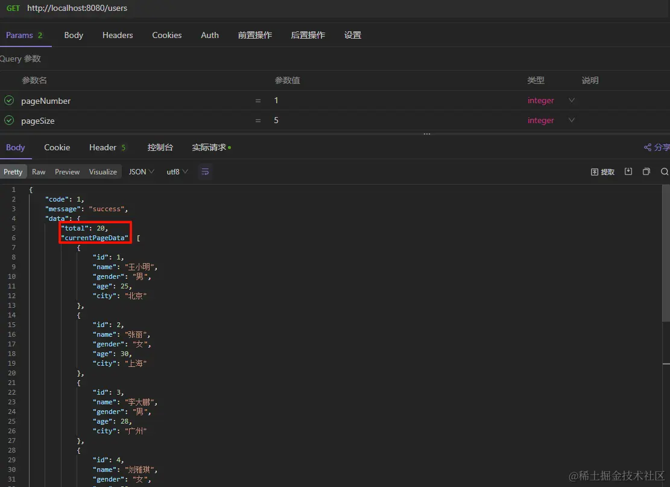Click the "age": 30 line
Viewport: 670px width, 487px height.
coord(112,354)
